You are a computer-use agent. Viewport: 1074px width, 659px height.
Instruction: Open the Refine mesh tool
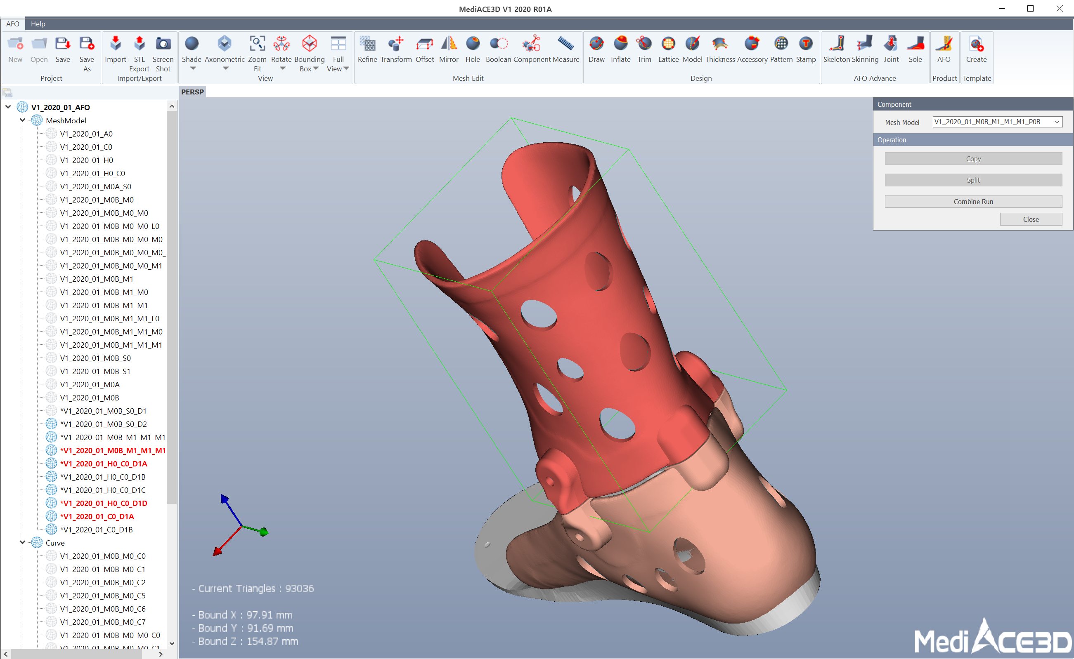coord(367,49)
